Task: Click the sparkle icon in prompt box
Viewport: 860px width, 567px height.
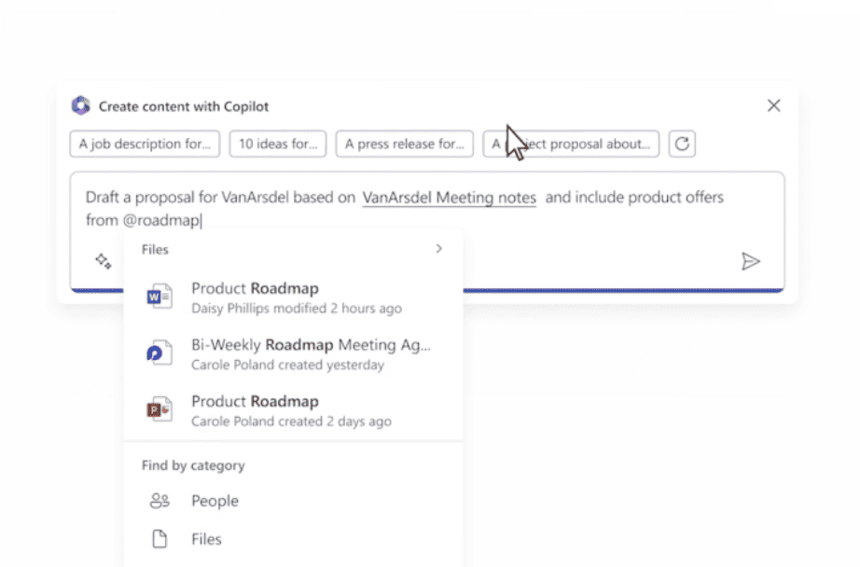Action: pos(104,261)
